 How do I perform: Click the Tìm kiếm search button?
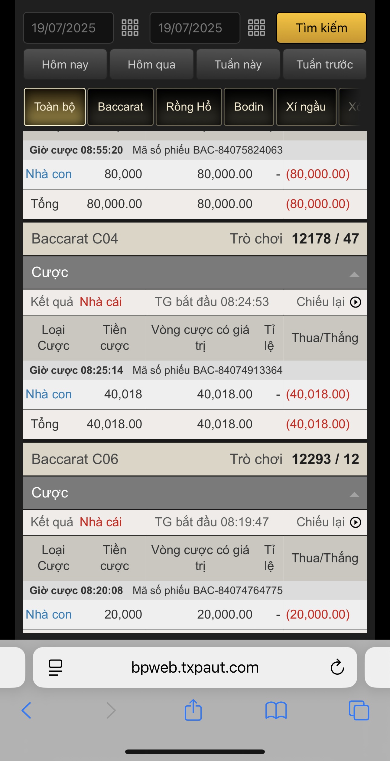pyautogui.click(x=321, y=28)
